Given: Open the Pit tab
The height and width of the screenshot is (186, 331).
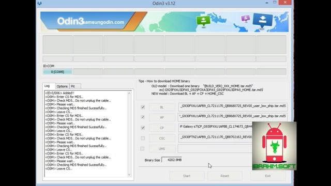Looking at the screenshot, I should click(x=75, y=86).
